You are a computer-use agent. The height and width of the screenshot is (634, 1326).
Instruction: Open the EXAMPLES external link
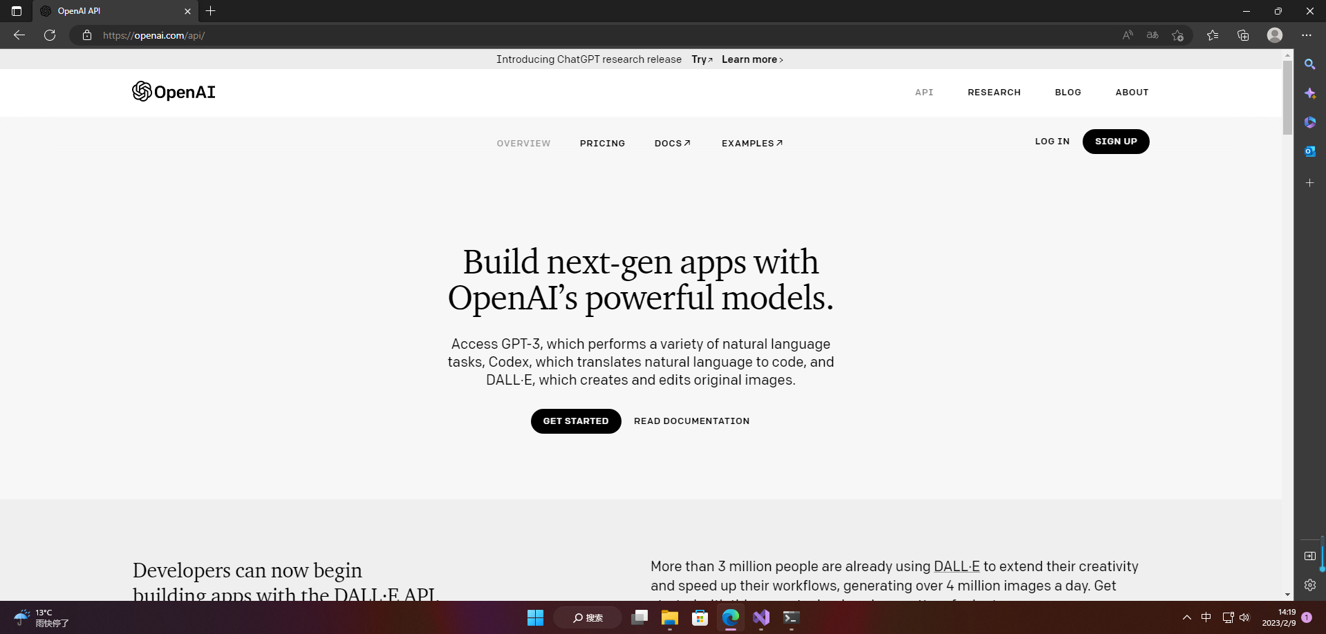tap(752, 144)
